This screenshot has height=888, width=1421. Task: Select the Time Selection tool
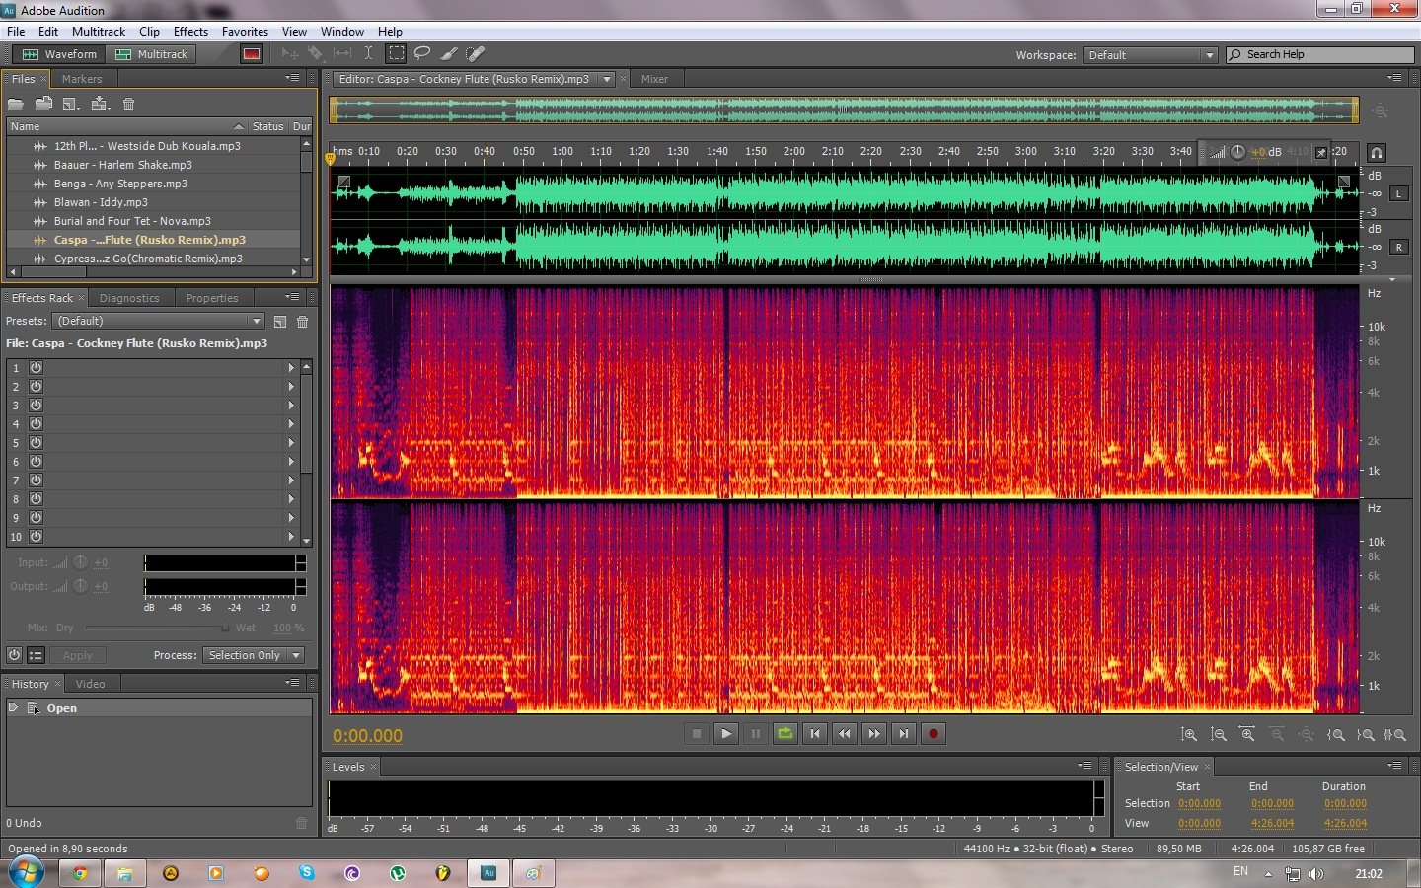(x=368, y=53)
